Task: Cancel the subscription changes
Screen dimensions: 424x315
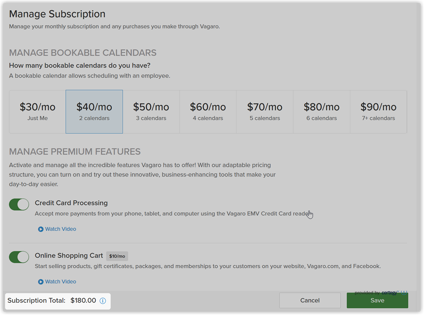Action: pyautogui.click(x=310, y=300)
